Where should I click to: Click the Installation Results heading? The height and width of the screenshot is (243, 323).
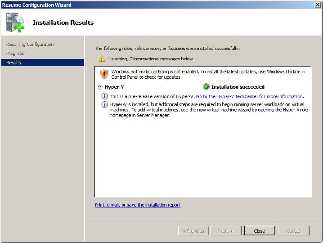coord(63,22)
